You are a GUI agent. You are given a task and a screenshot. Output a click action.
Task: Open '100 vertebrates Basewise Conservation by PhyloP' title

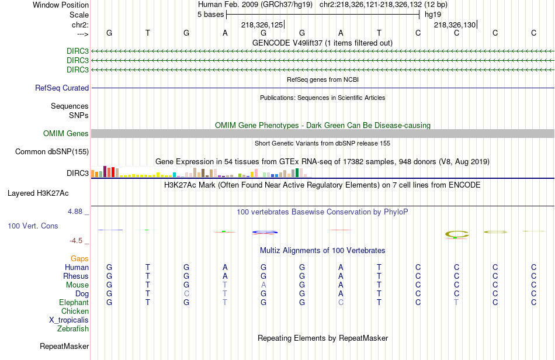[322, 212]
